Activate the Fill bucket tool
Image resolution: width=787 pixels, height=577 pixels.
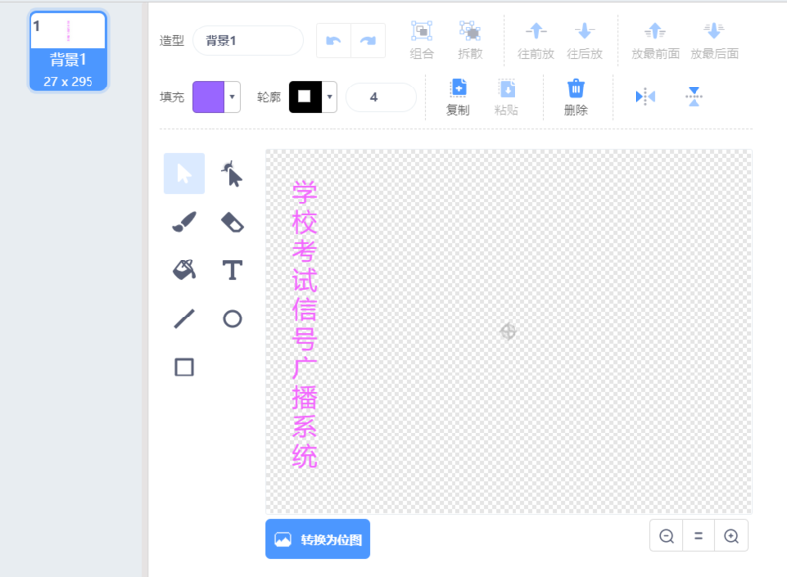pos(184,269)
